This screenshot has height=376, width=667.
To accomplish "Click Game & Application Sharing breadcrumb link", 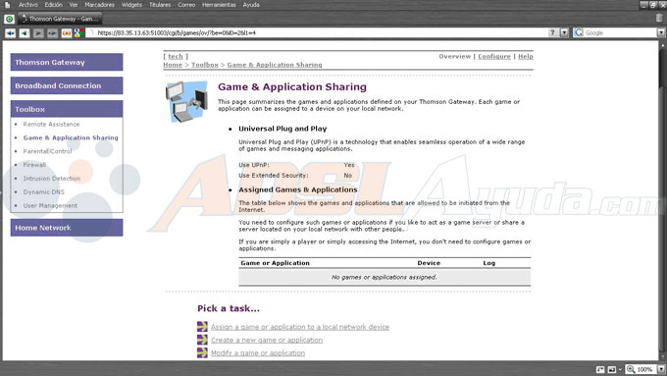I will coord(275,65).
